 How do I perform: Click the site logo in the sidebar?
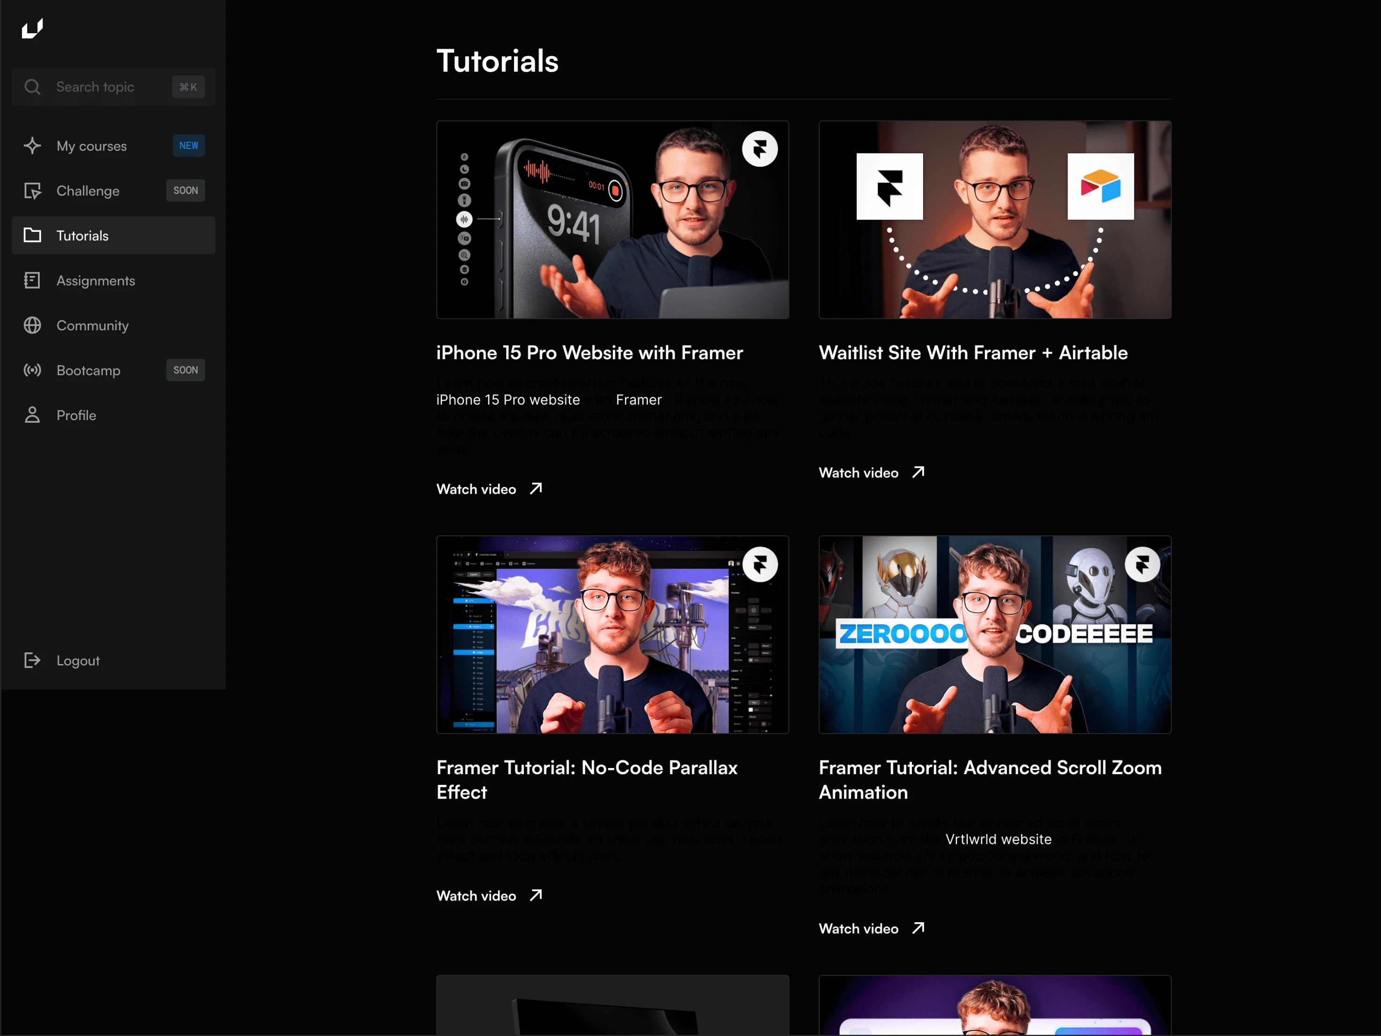(x=32, y=29)
